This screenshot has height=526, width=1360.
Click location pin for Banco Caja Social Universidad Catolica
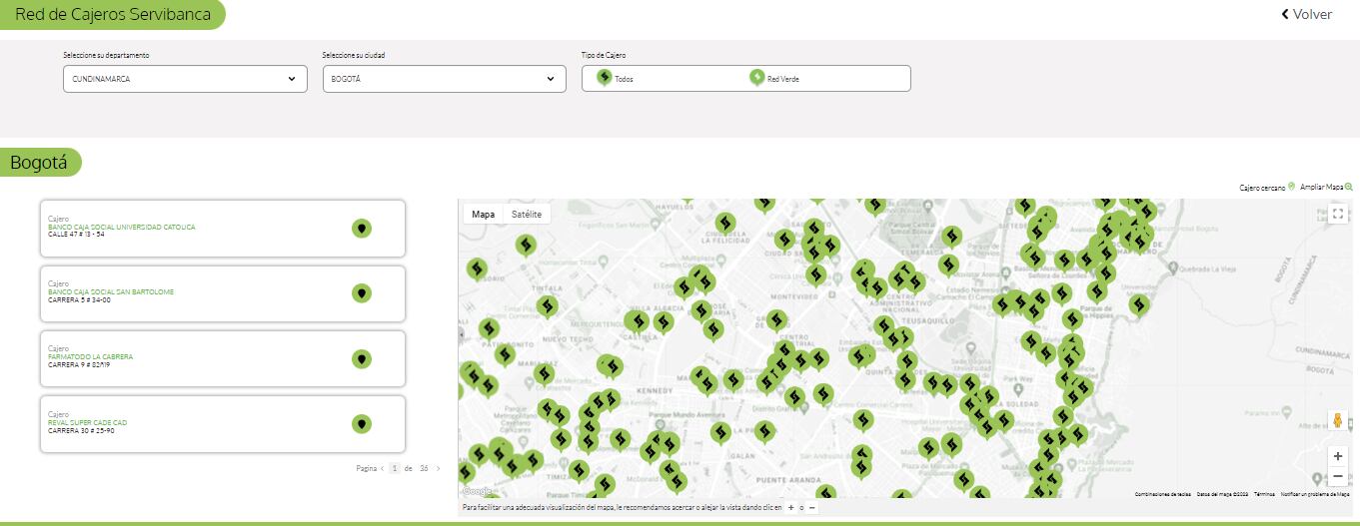[x=362, y=229]
